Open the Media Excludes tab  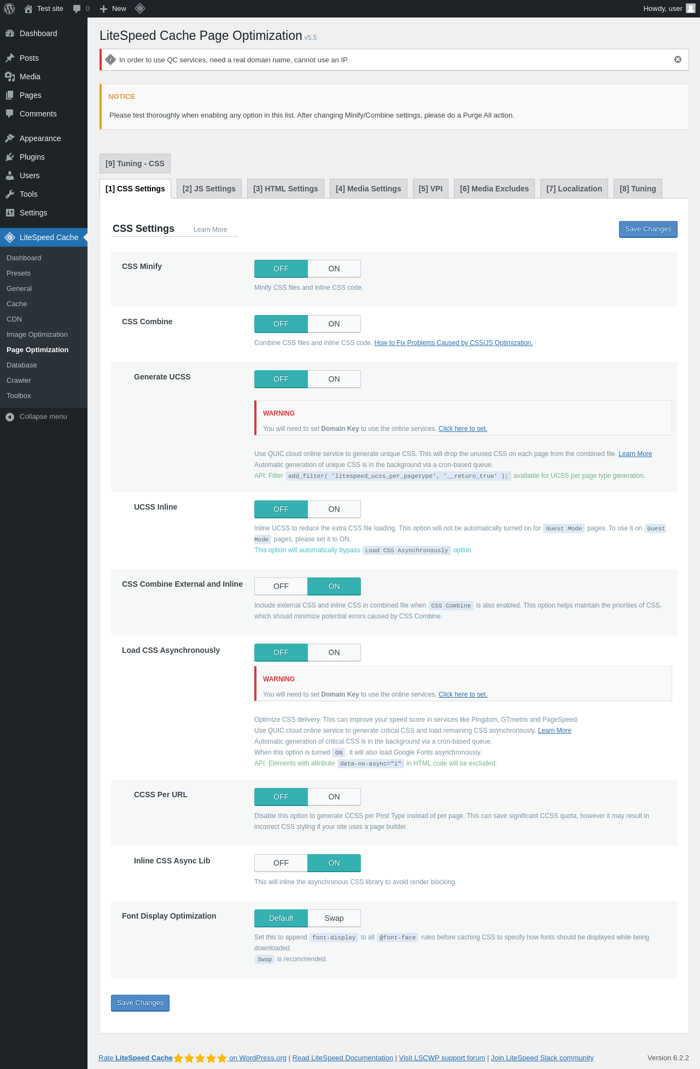(494, 189)
